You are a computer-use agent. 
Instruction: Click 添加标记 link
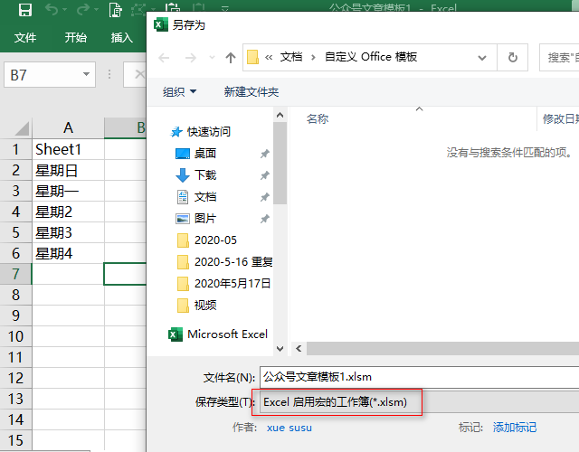pos(515,428)
